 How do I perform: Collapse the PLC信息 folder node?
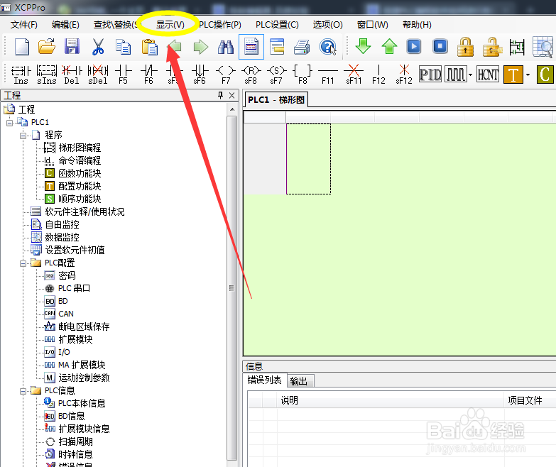click(23, 391)
